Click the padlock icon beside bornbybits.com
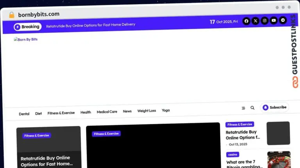Viewport: 300px width, 168px height. [12, 15]
